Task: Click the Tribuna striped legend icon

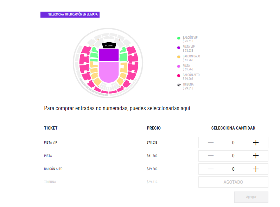Action: [179, 85]
